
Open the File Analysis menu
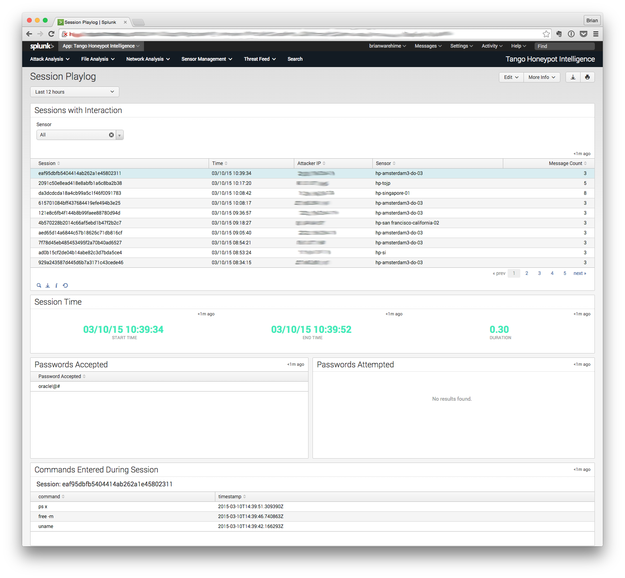98,59
